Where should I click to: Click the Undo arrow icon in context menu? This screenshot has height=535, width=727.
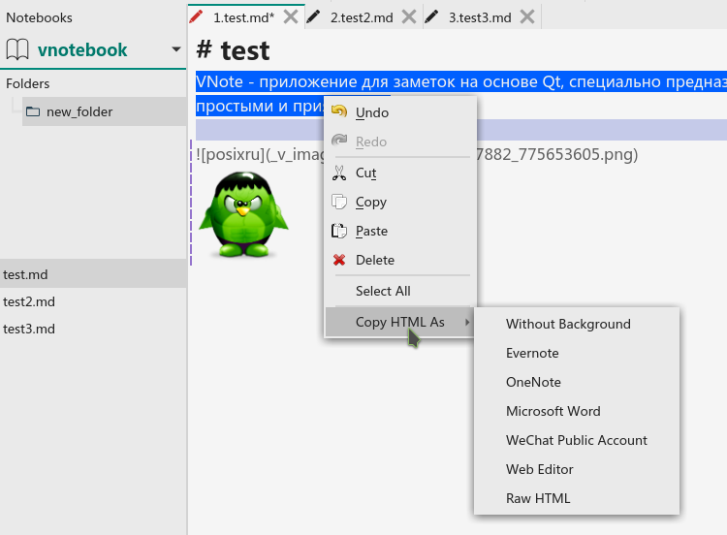click(339, 111)
